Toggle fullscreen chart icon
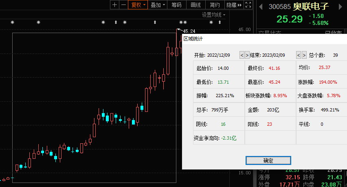Screen dimensions: 347x187 point(248,4)
